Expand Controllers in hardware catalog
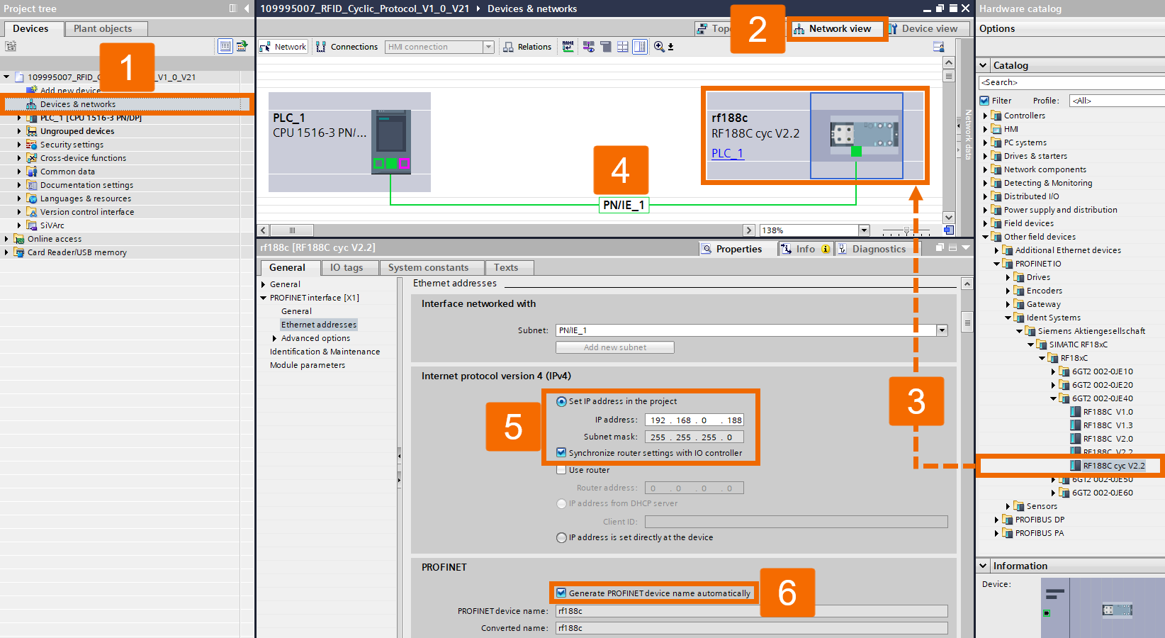 click(985, 116)
